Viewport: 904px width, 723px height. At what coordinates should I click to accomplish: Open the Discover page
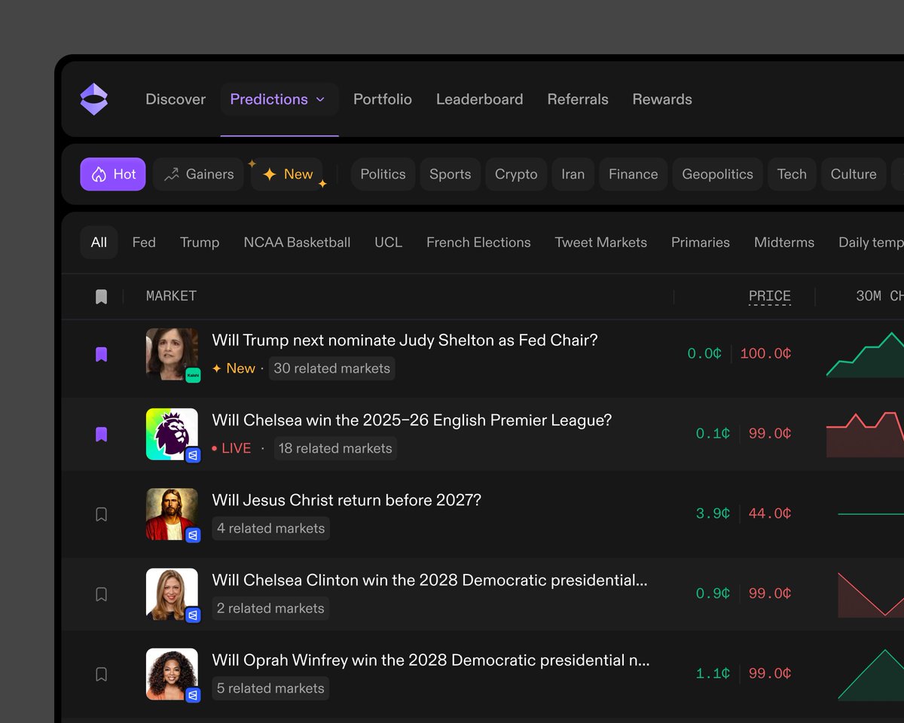(x=176, y=99)
